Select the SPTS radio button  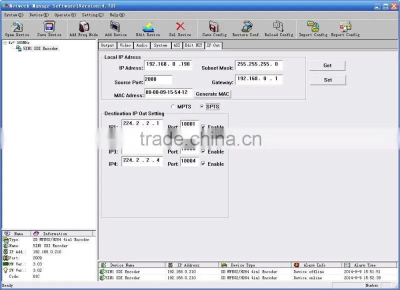(202, 106)
